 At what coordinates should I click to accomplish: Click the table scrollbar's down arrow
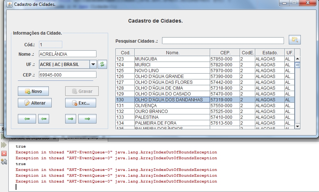coord(297,126)
